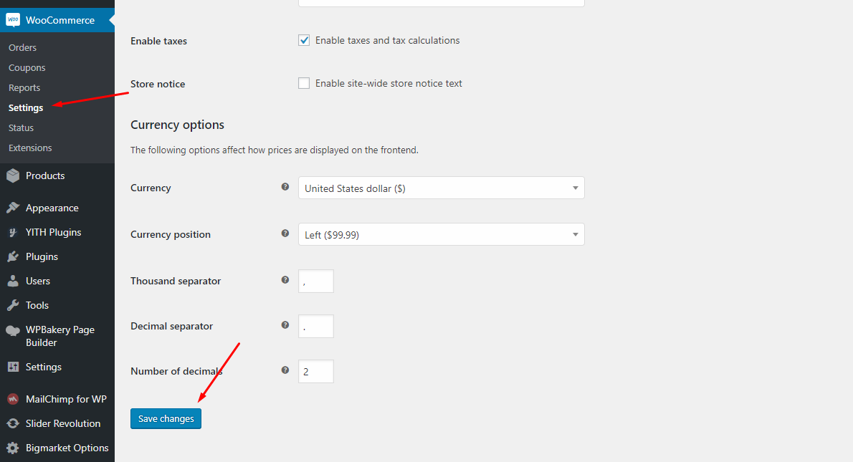Open the Currency dropdown

point(441,188)
